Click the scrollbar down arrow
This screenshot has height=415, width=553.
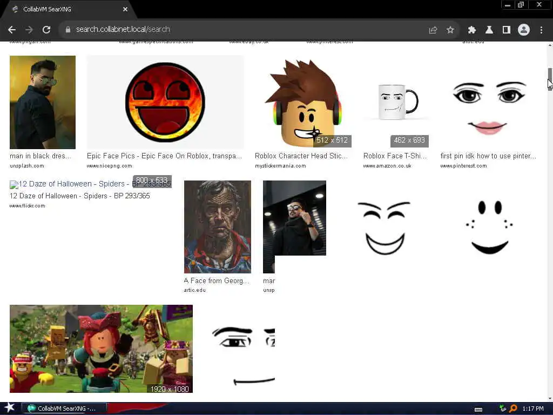[x=550, y=398]
